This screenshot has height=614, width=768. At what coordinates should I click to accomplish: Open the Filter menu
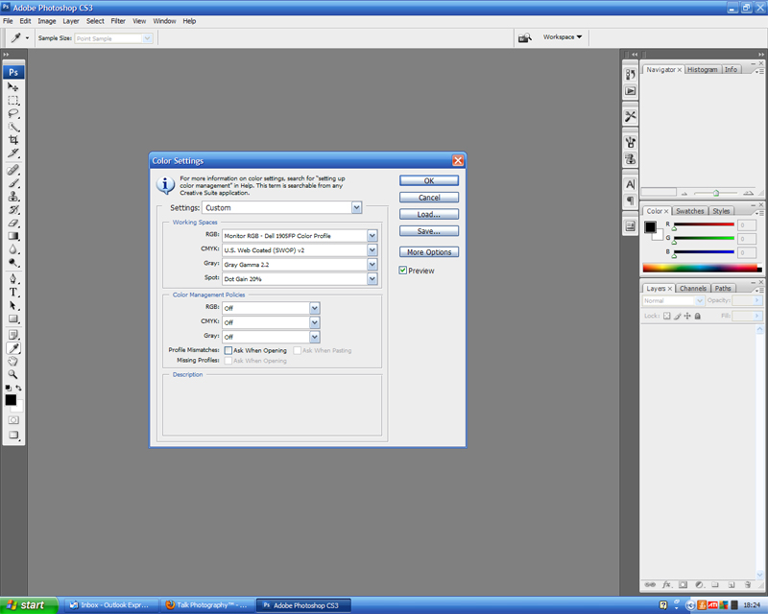coord(118,20)
